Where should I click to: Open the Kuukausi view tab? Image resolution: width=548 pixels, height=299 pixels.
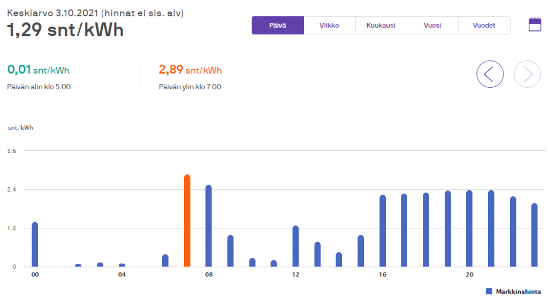coord(381,25)
